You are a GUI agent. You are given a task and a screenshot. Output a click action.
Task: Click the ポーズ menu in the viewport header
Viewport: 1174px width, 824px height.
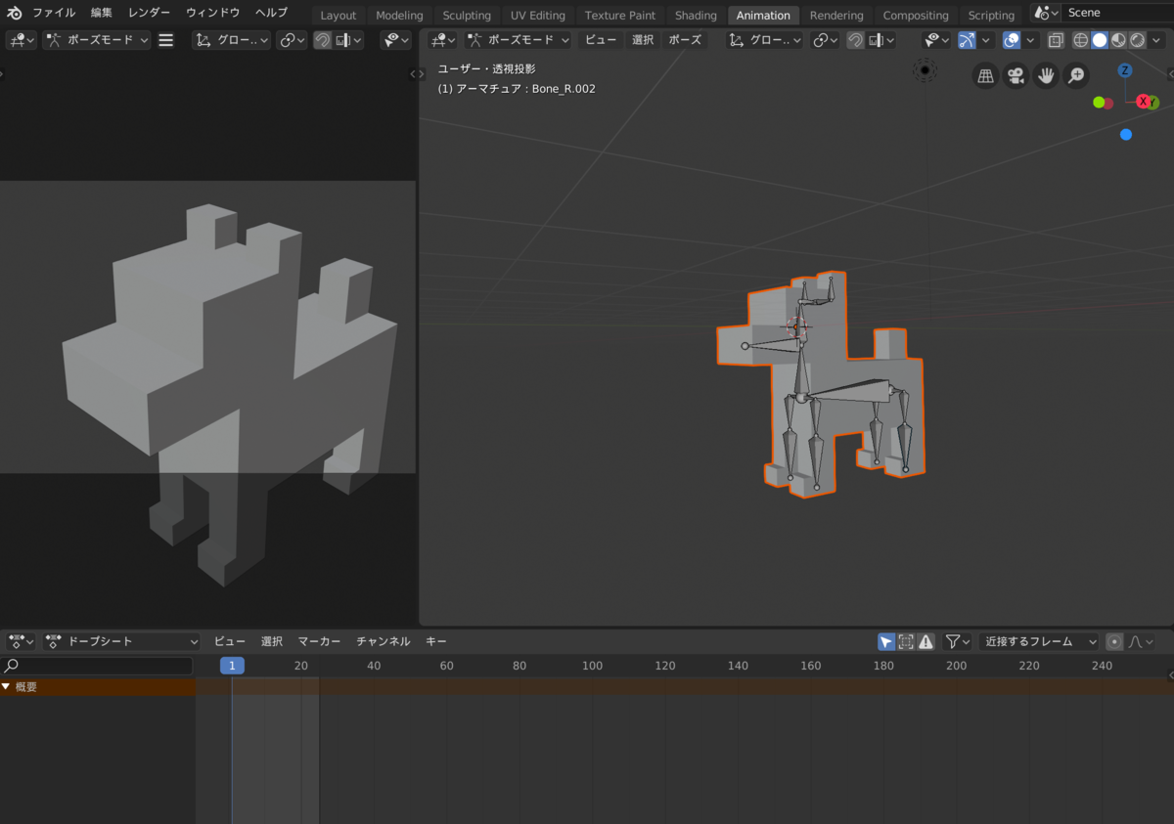(x=685, y=40)
